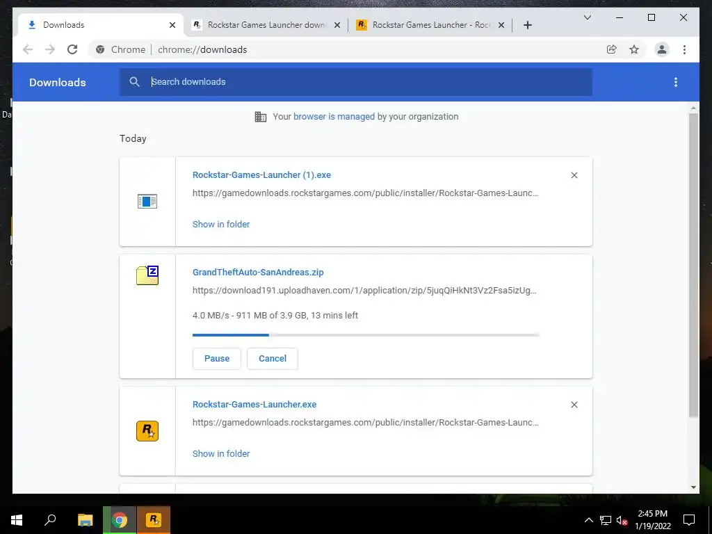The image size is (712, 534).
Task: Click the first gamedownloads.rockstargames.com URL
Action: (366, 193)
